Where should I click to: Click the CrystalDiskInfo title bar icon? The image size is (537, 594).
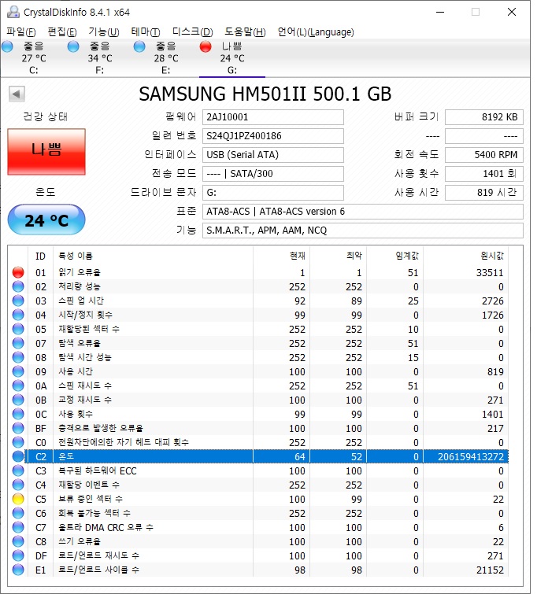[13, 12]
